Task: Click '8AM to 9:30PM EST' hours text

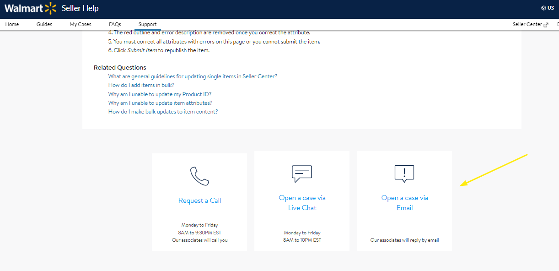Action: coord(199,233)
